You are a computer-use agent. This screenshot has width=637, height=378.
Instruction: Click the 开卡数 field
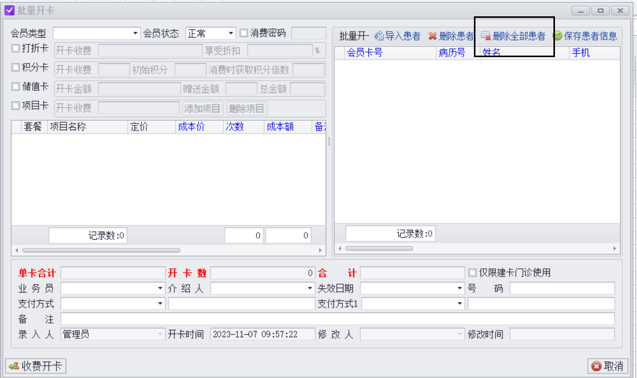coord(262,273)
